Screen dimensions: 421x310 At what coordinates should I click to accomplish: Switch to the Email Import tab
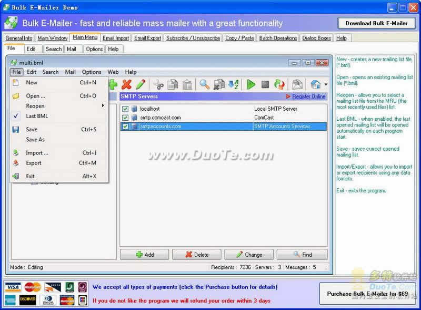point(116,38)
